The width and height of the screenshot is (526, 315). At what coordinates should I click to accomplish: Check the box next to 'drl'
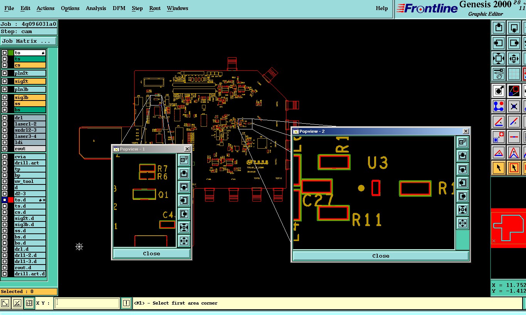tap(5, 118)
